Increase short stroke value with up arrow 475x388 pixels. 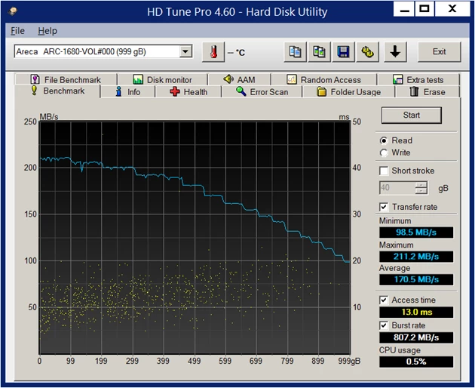[x=421, y=184]
